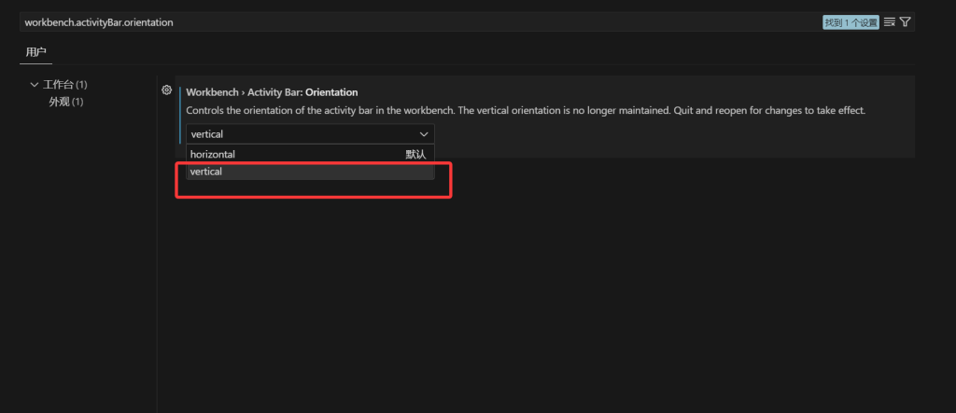Click into the settings search box

[x=467, y=21]
